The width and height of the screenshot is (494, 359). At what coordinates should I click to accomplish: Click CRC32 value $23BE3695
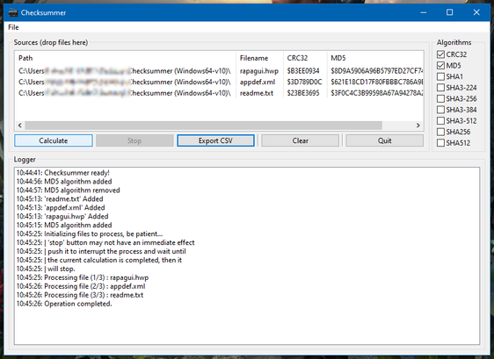coord(303,93)
